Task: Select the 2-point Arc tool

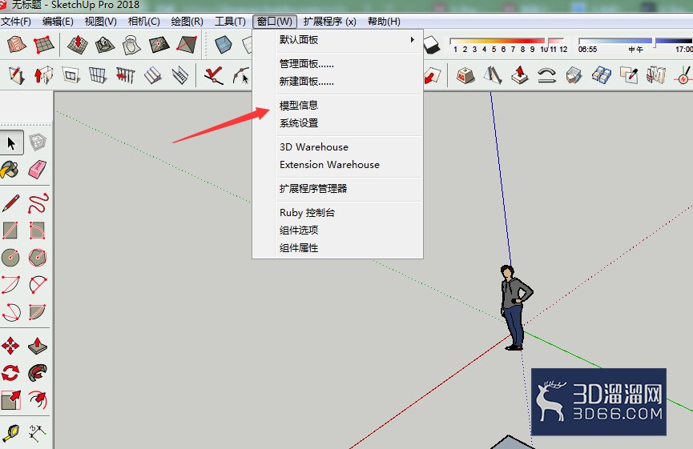Action: point(10,285)
